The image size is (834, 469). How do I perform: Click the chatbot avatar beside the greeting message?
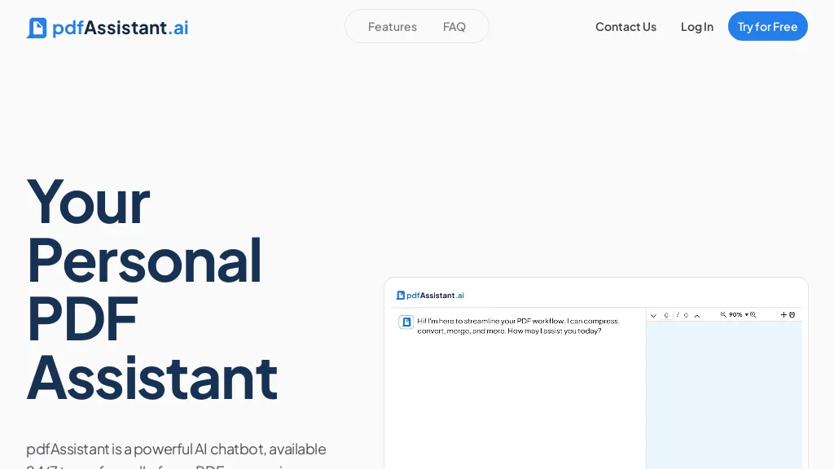click(x=406, y=322)
